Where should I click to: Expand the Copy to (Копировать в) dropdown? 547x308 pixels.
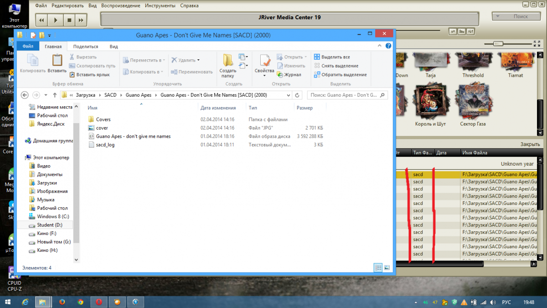163,72
